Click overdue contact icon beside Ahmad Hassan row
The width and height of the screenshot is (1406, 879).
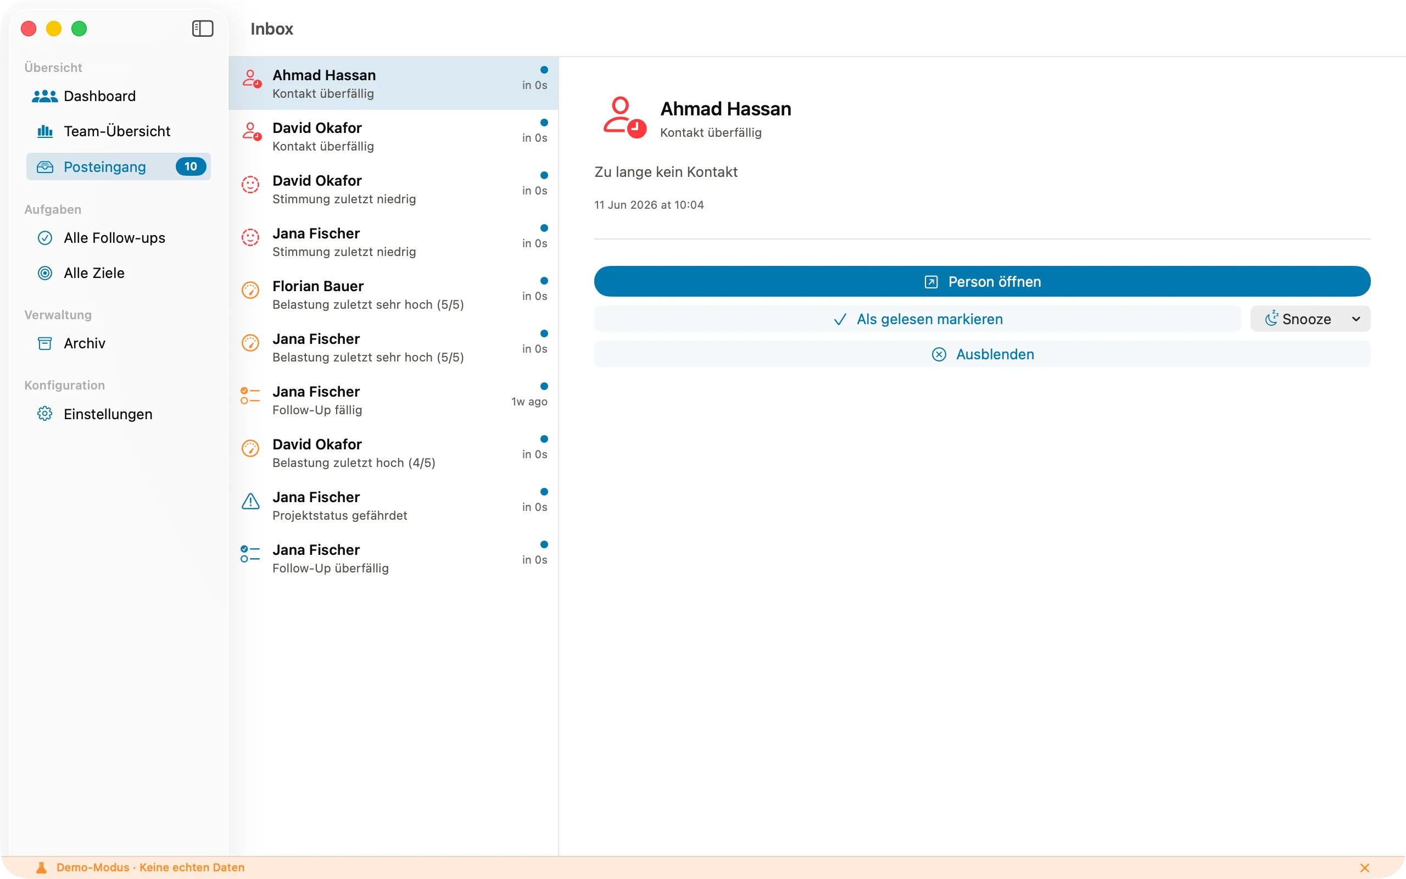click(252, 79)
